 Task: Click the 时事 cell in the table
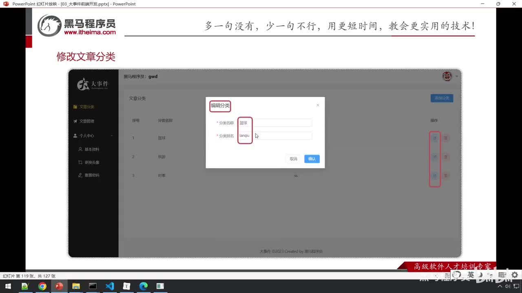(162, 176)
